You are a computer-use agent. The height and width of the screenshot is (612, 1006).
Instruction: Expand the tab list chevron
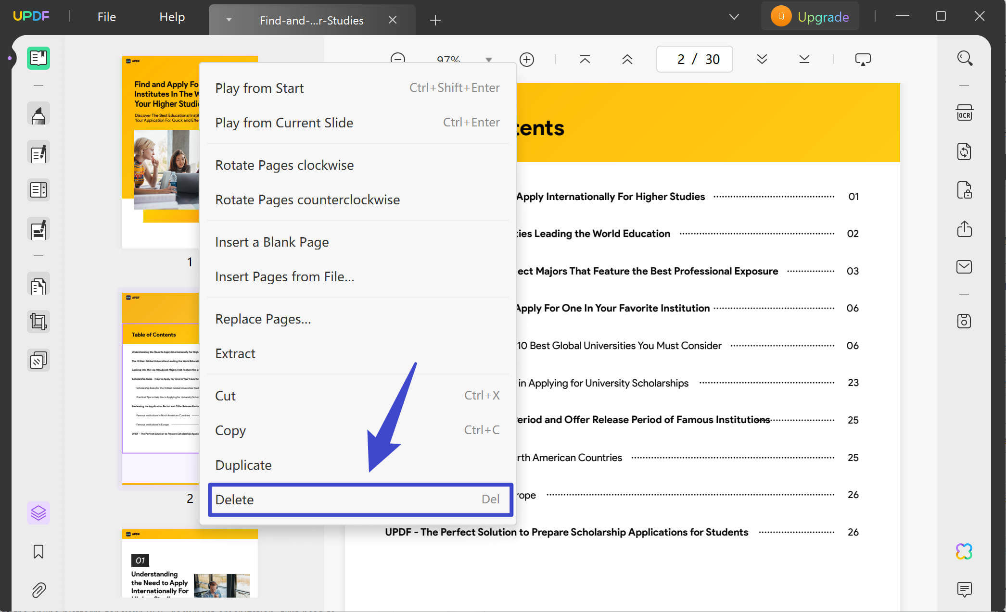[x=733, y=17]
